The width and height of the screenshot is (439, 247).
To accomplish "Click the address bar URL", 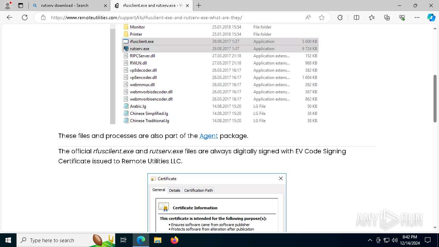I will pyautogui.click(x=146, y=17).
